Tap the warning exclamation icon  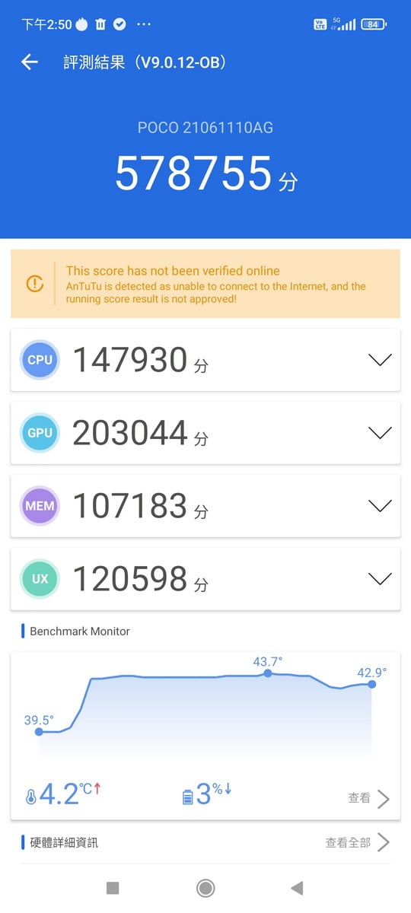point(35,283)
